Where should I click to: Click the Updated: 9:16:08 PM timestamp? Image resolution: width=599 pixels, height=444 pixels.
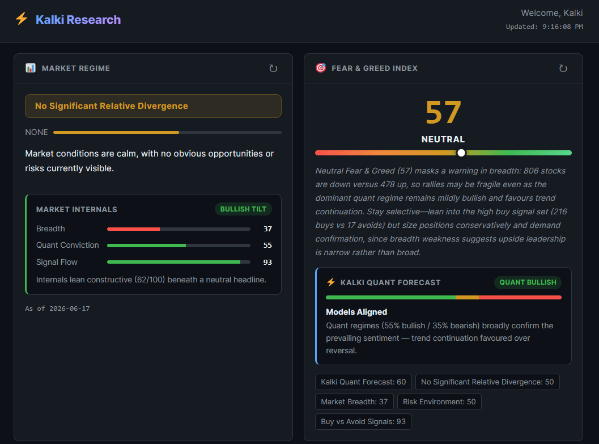(x=545, y=27)
